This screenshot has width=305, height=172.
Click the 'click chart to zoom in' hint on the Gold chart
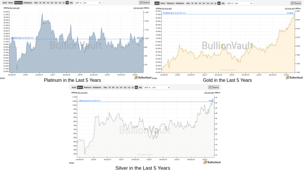228,70
